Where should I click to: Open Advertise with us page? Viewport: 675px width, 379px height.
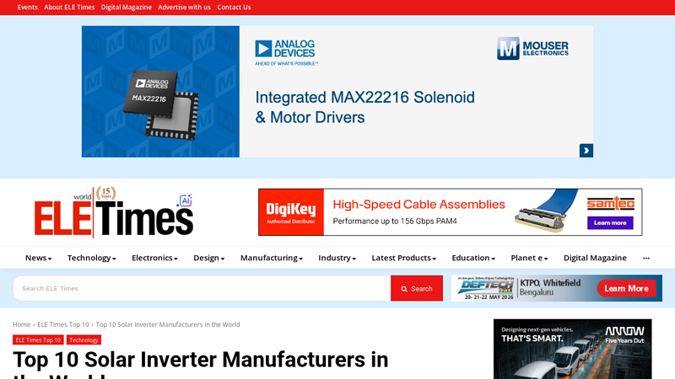[x=184, y=8]
